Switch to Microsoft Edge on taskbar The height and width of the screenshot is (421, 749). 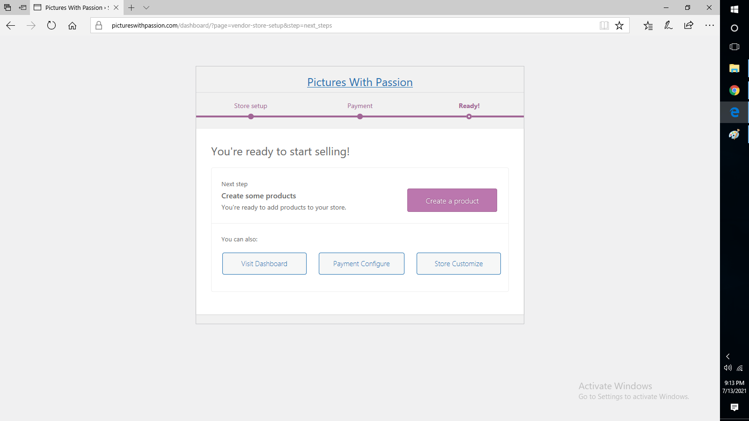tap(734, 112)
